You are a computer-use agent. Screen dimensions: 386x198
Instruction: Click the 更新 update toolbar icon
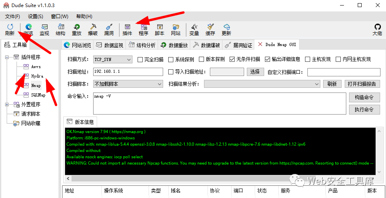[226, 30]
